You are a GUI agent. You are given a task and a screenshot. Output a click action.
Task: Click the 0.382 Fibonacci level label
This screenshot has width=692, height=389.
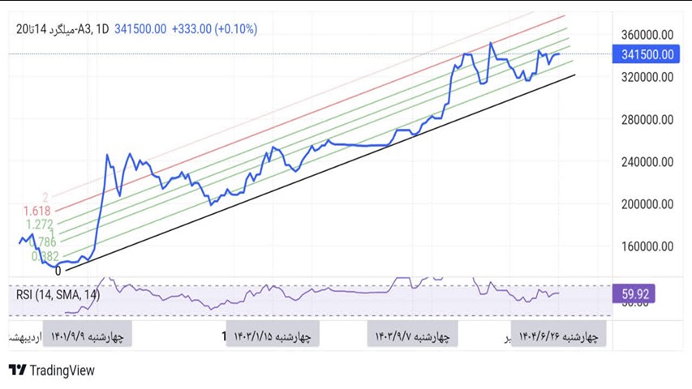[x=45, y=256]
